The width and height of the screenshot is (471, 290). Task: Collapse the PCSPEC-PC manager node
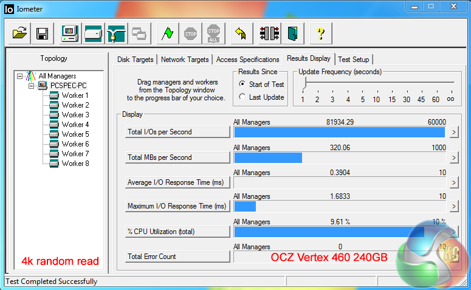[x=31, y=86]
